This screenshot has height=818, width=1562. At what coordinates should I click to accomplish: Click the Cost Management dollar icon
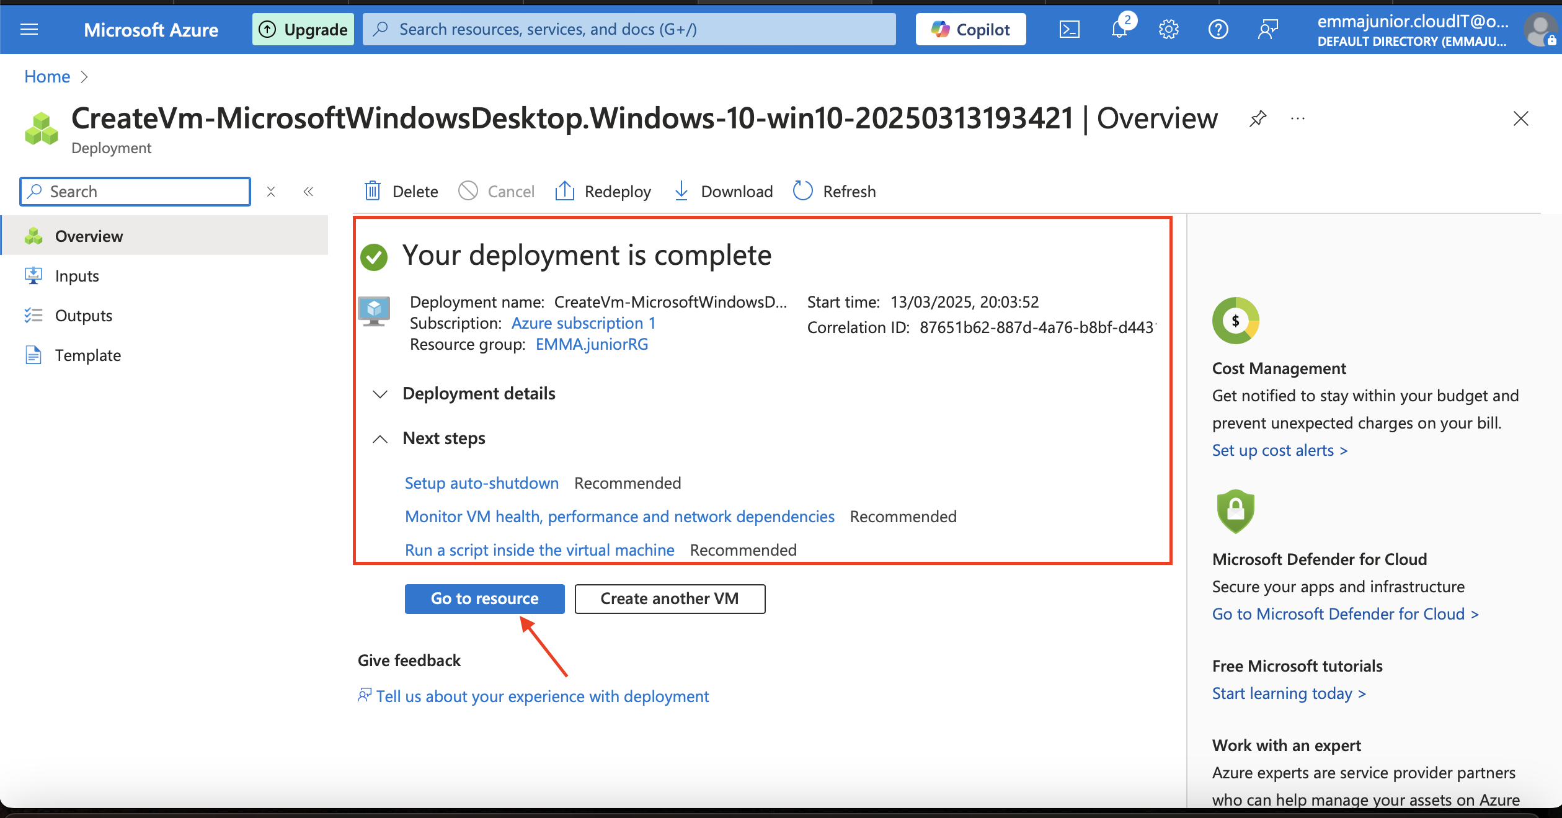click(x=1235, y=320)
